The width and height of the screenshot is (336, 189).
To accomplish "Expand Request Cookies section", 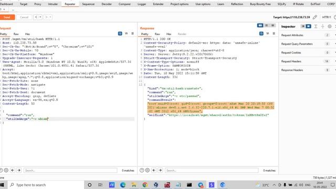I will [308, 52].
